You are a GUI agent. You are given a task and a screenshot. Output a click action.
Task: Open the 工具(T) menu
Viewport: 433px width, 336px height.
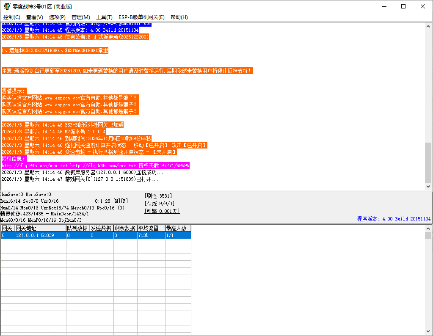104,17
